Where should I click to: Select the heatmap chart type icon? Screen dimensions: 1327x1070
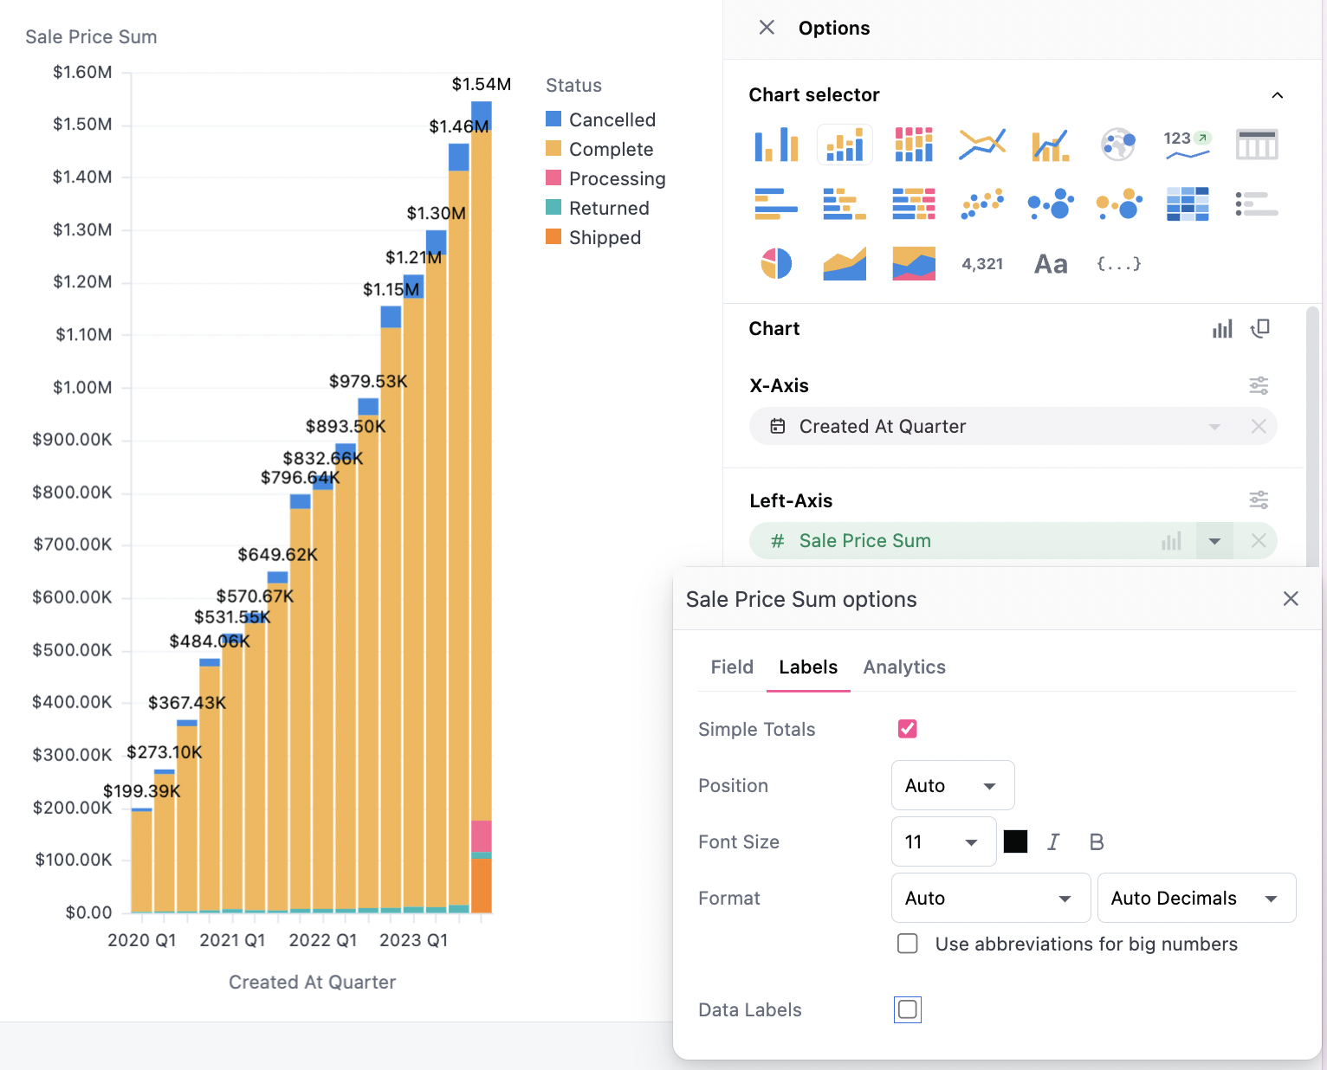(1187, 204)
